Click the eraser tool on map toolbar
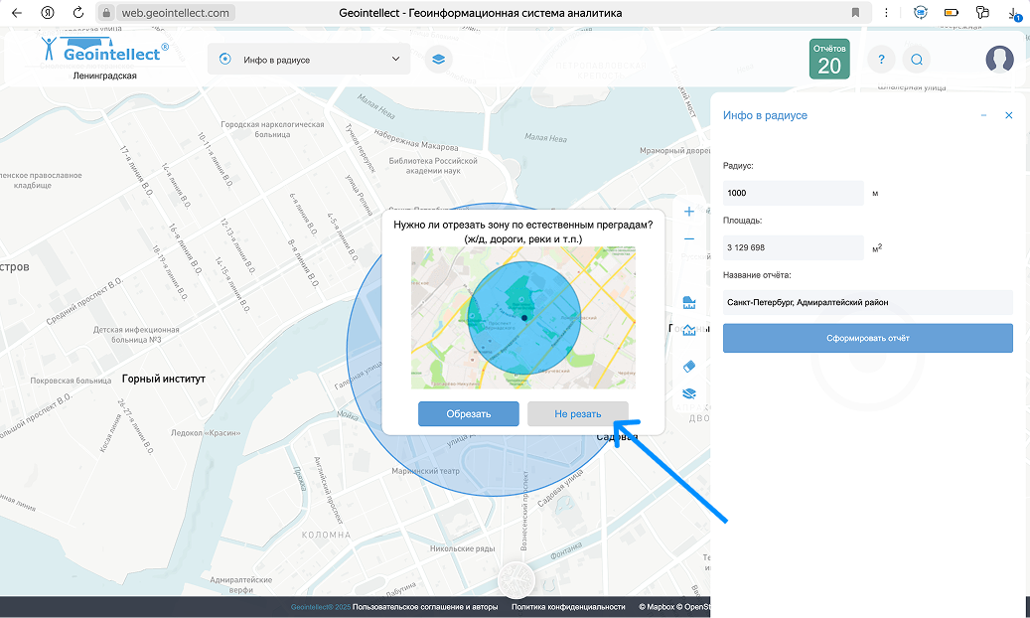The image size is (1030, 618). (x=690, y=366)
